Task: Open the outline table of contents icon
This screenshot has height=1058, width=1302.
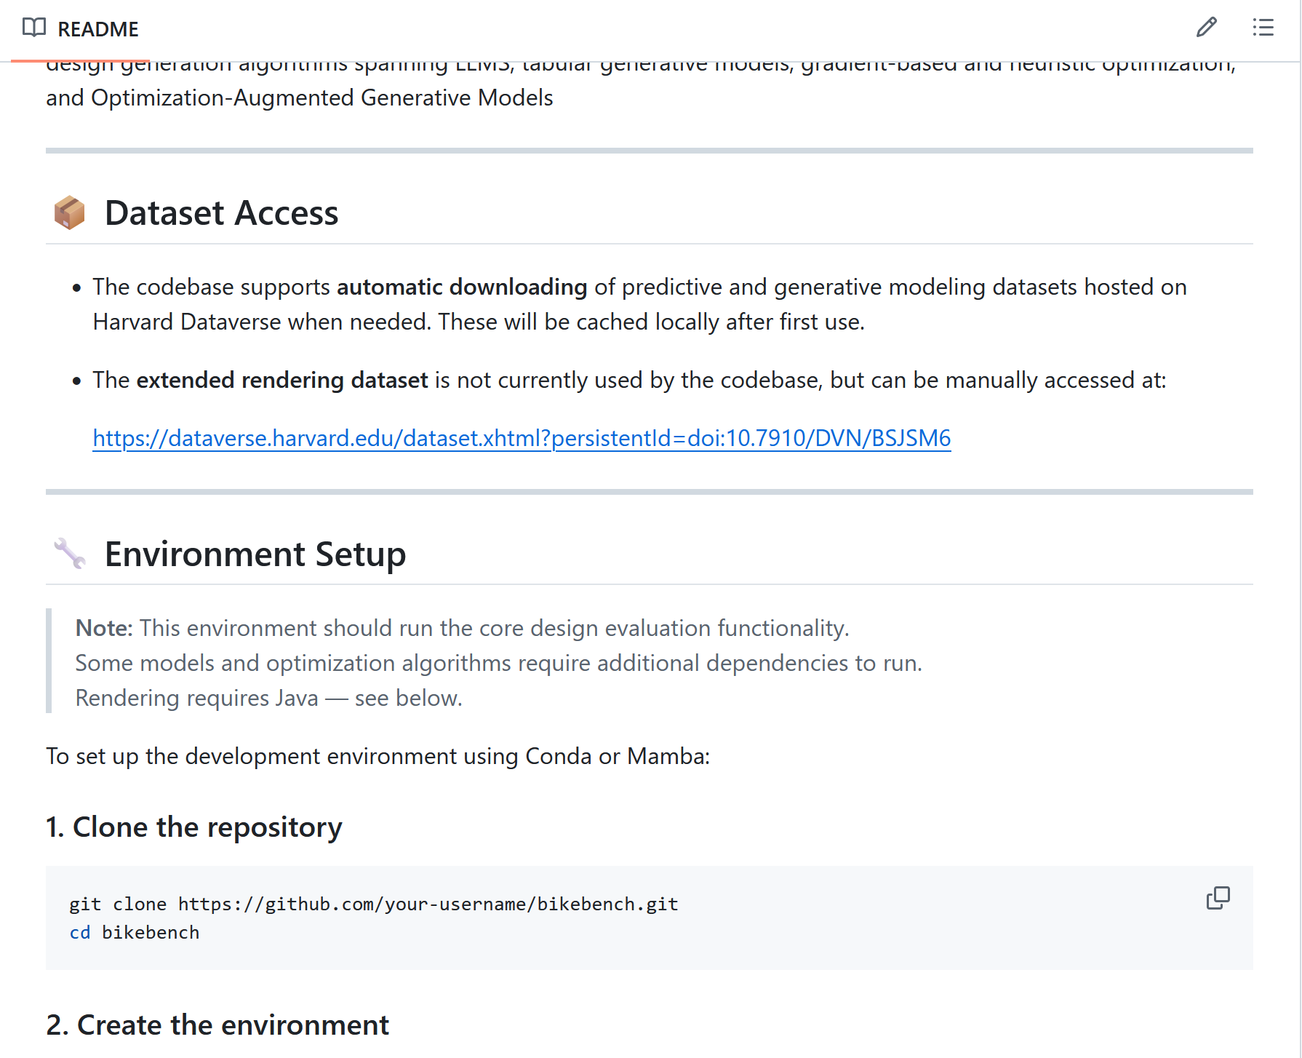Action: coord(1263,28)
